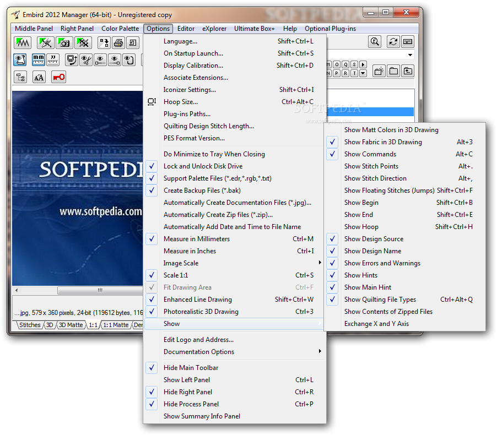Click the preview scrollbar left arrow
The height and width of the screenshot is (435, 497).
(x=17, y=290)
